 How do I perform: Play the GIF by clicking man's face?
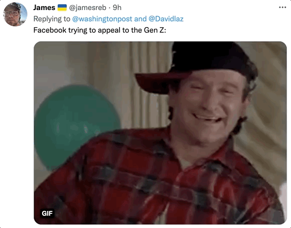[x=209, y=104]
